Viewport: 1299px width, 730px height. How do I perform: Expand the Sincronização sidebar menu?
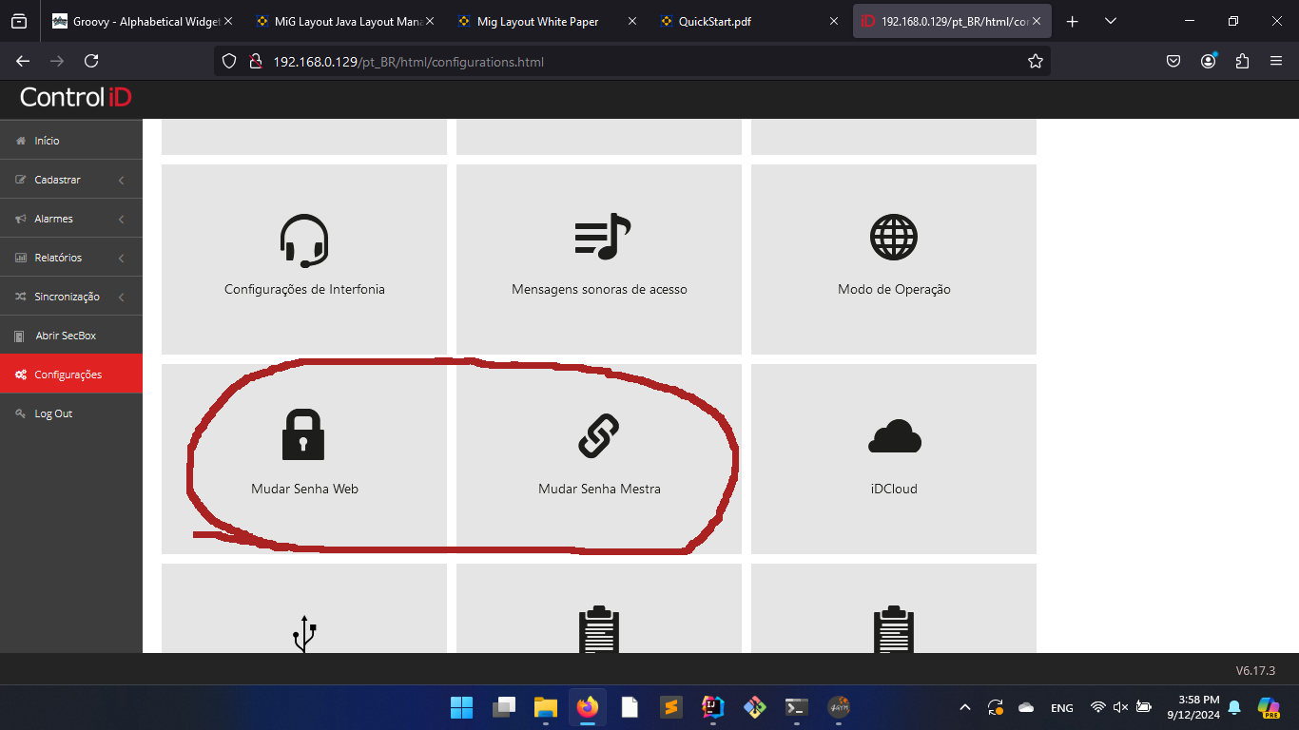click(71, 297)
